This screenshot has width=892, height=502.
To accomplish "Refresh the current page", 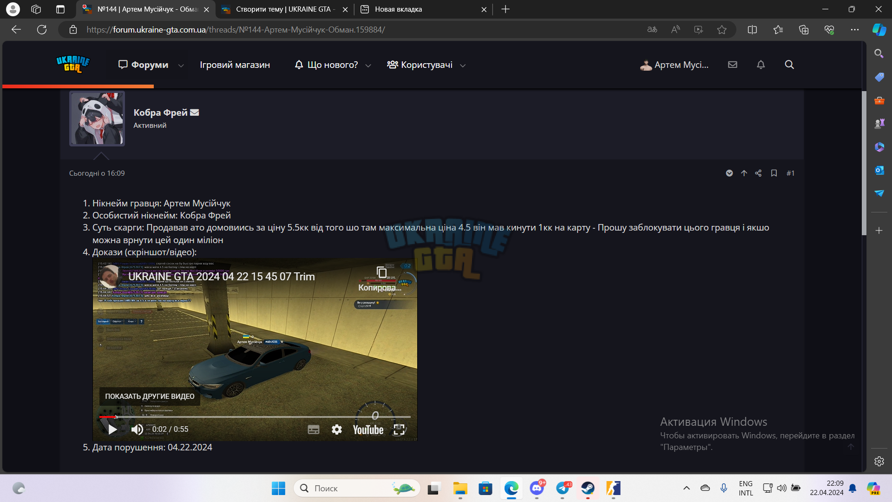I will pos(42,30).
